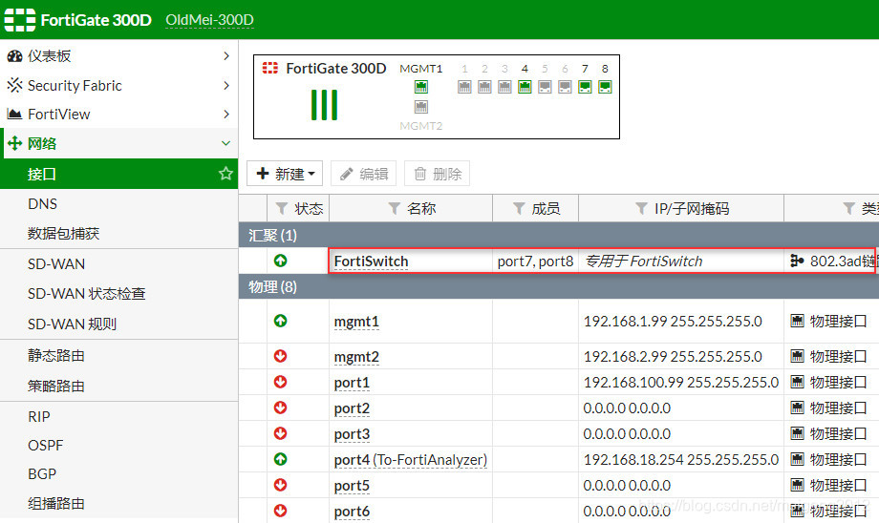This screenshot has width=879, height=523.
Task: Click port 8 icon on faceplate
Action: pos(605,87)
